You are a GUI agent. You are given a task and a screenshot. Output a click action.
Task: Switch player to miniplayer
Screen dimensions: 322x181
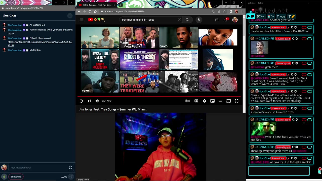coord(212,101)
